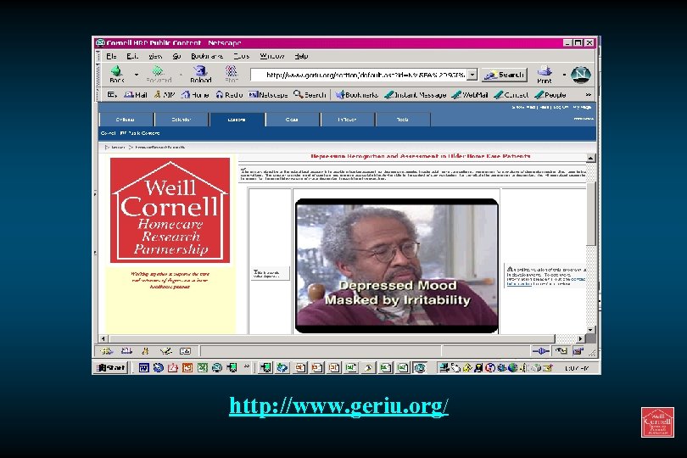
Task: Click the Back arrow toolbar button
Action: [x=116, y=74]
